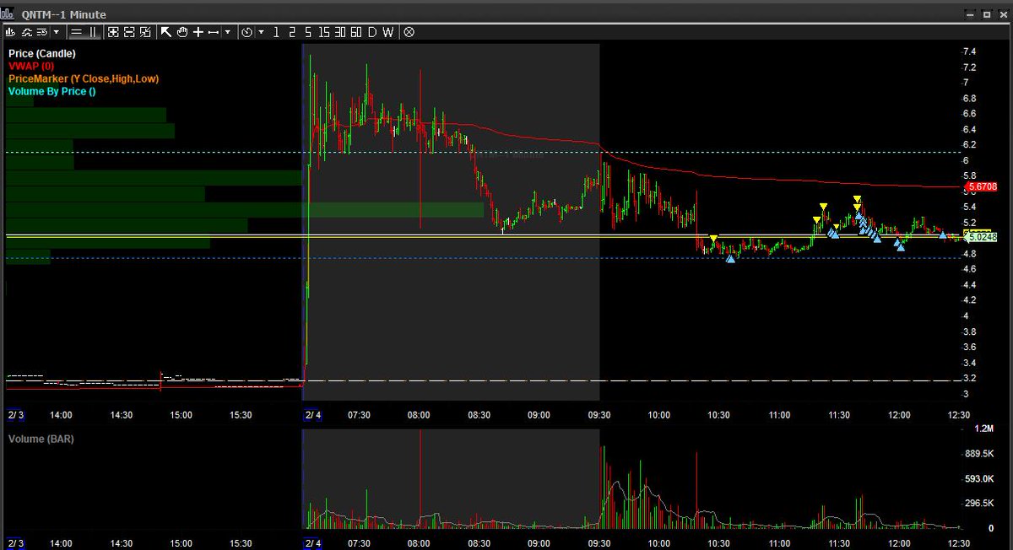Viewport: 1013px width, 550px height.
Task: Click the zoom-in magnifier box icon
Action: pyautogui.click(x=112, y=32)
